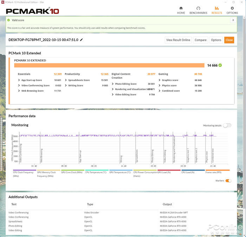Toggle the Monitoring details switch

227,125
